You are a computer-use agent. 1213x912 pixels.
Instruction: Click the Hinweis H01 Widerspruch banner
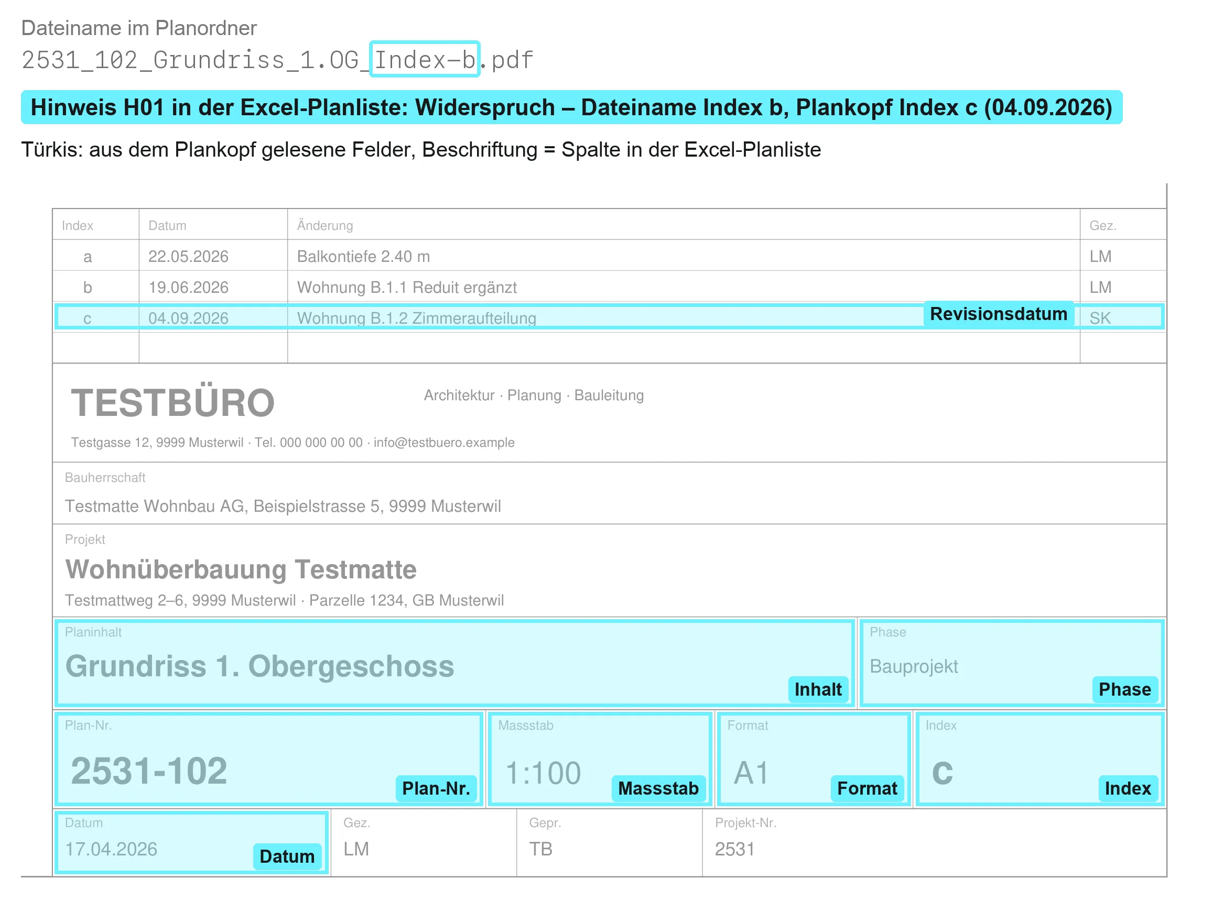click(571, 107)
